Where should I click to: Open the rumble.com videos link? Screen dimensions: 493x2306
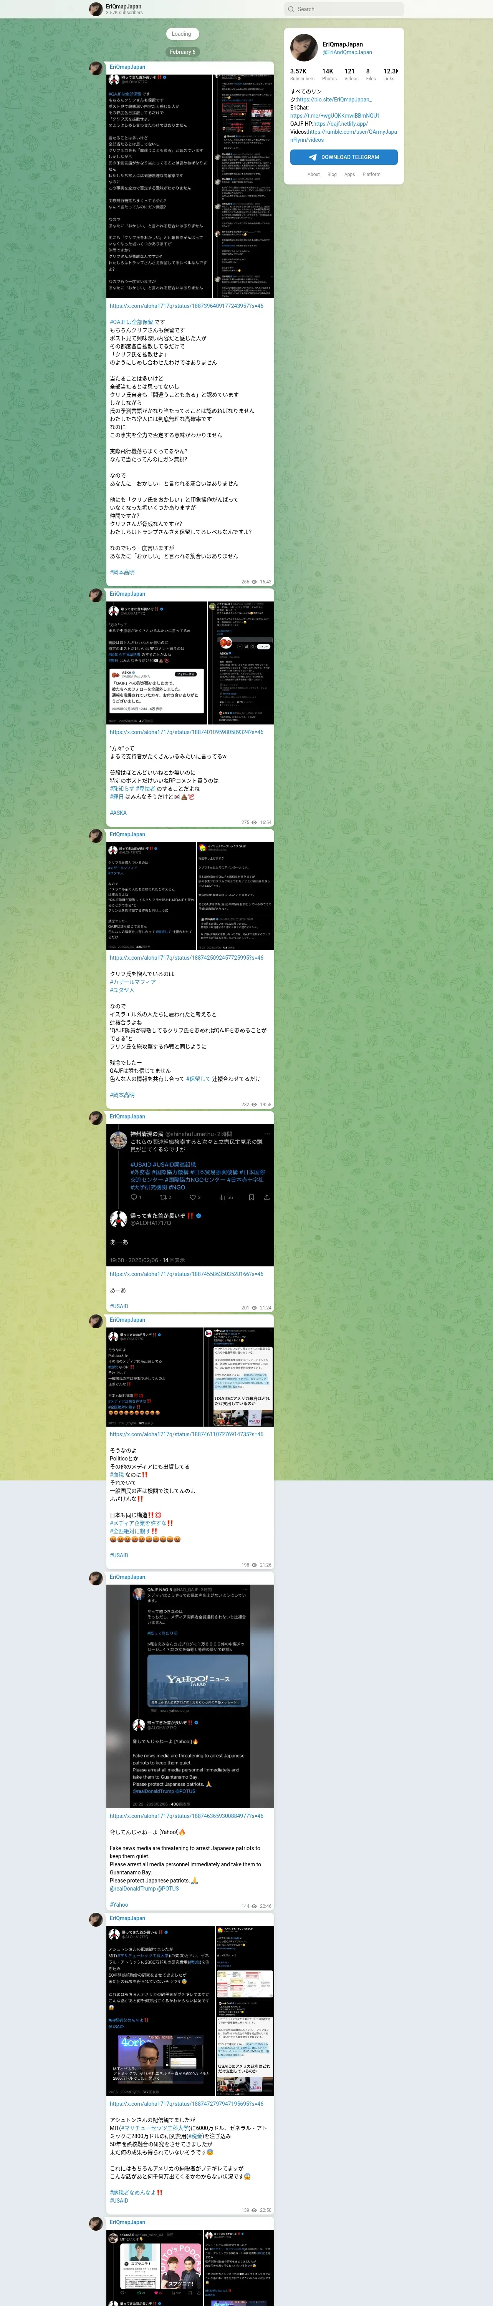coord(344,135)
